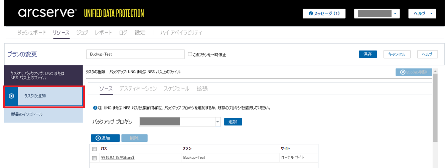Viewport: 447px width, 168px height.
Task: Open the ¥¥10.0.1.157¥Share$ path link
Action: 118,158
